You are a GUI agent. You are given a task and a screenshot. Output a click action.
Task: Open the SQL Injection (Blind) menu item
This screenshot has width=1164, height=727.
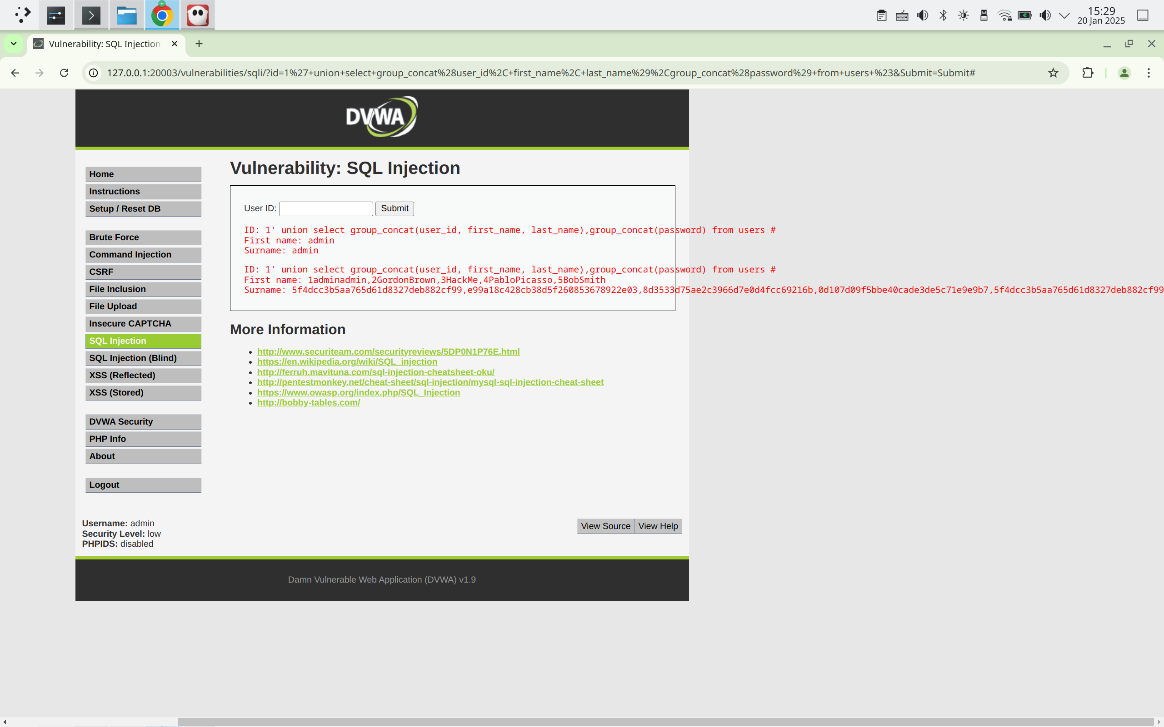point(143,358)
